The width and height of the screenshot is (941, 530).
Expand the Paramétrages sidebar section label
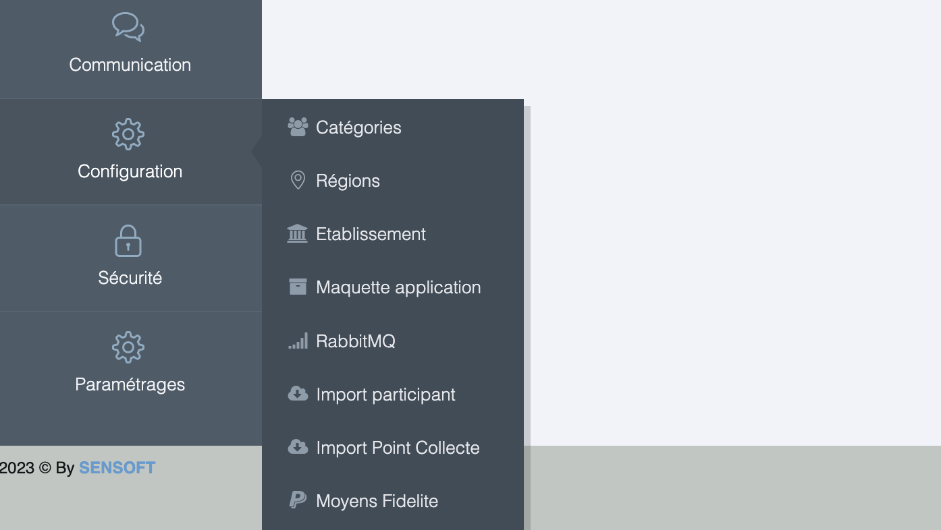coord(130,384)
